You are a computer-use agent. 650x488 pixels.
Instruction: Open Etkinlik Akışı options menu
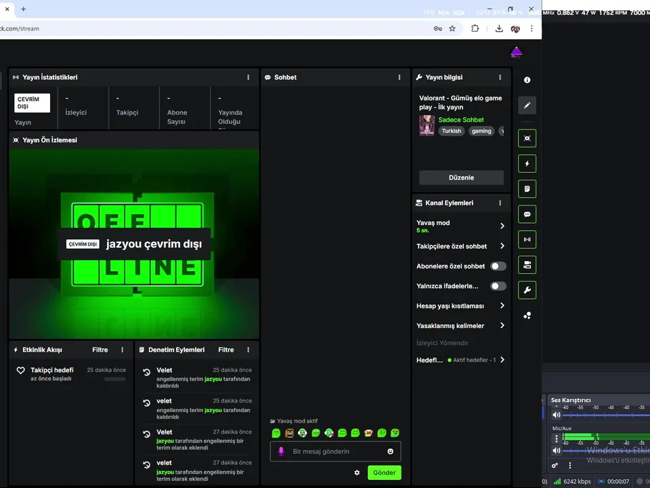click(123, 350)
